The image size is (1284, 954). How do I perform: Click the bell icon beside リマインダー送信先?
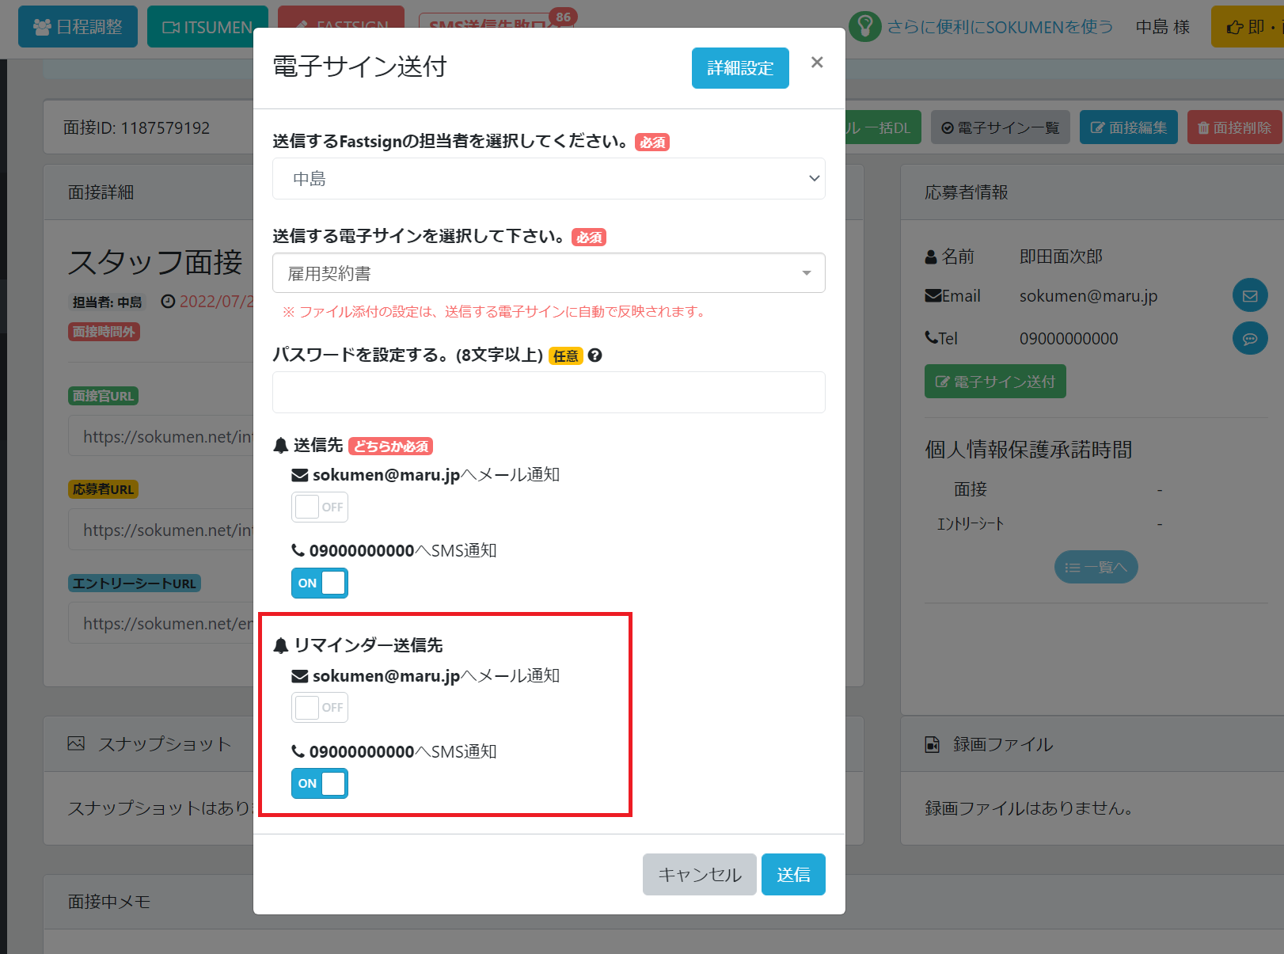pos(280,646)
